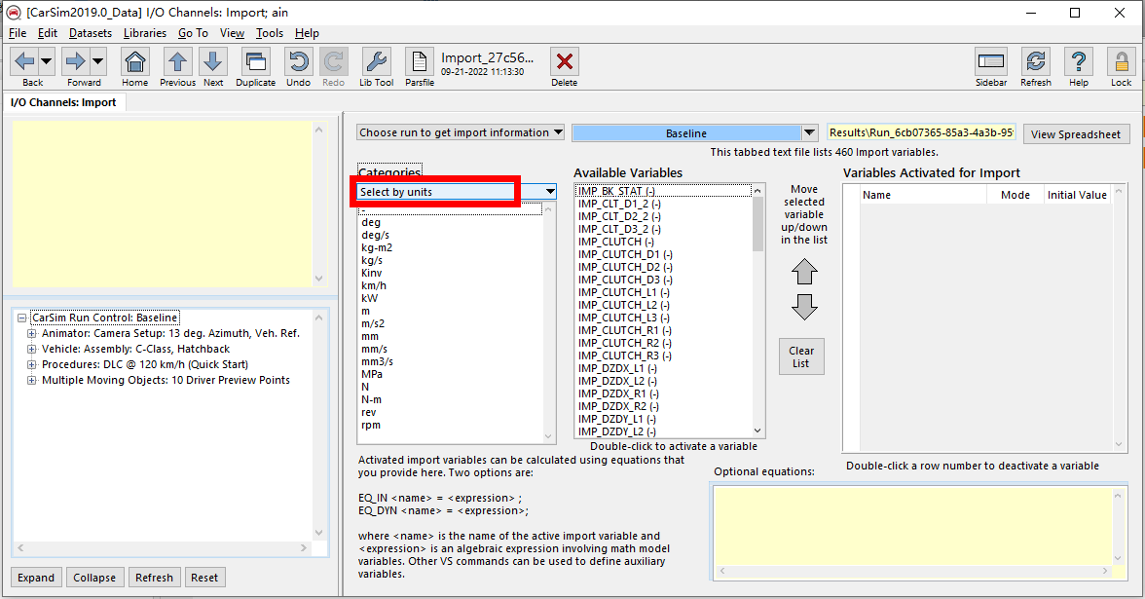Click the Redo toolbar icon
Viewport: 1145px width, 599px height.
click(x=334, y=61)
